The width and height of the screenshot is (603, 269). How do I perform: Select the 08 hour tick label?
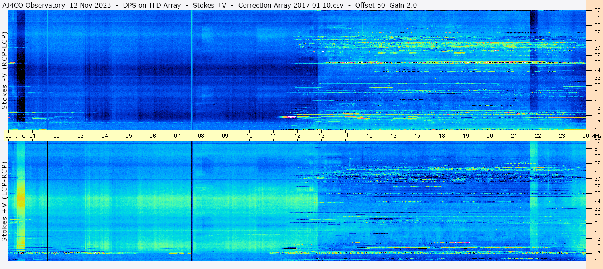[x=201, y=136]
